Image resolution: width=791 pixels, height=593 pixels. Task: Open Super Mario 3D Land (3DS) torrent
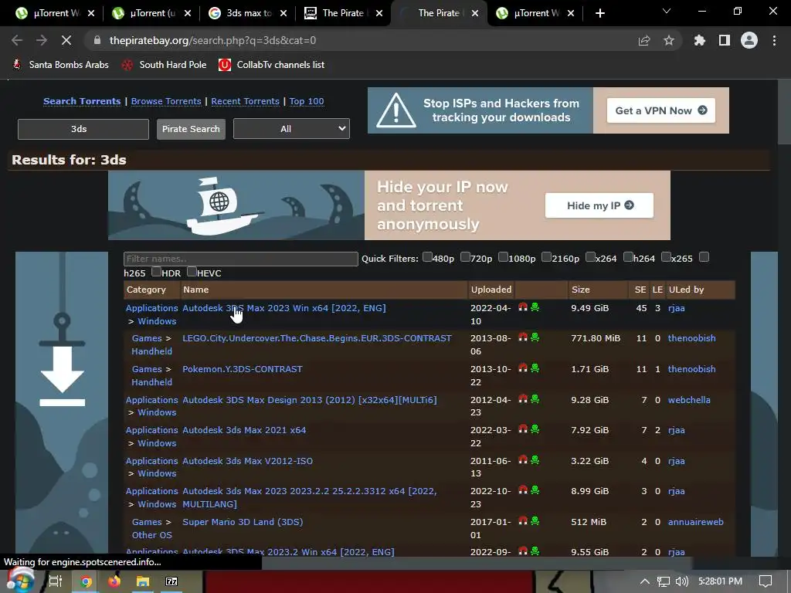click(243, 522)
